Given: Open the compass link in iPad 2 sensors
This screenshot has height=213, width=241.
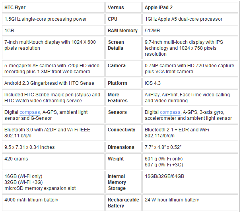Looking at the screenshot, I should click(x=170, y=112).
